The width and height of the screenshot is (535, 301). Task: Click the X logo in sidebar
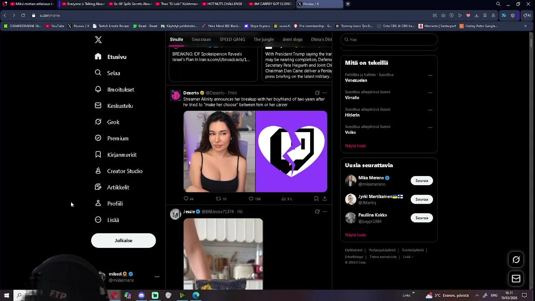[98, 40]
